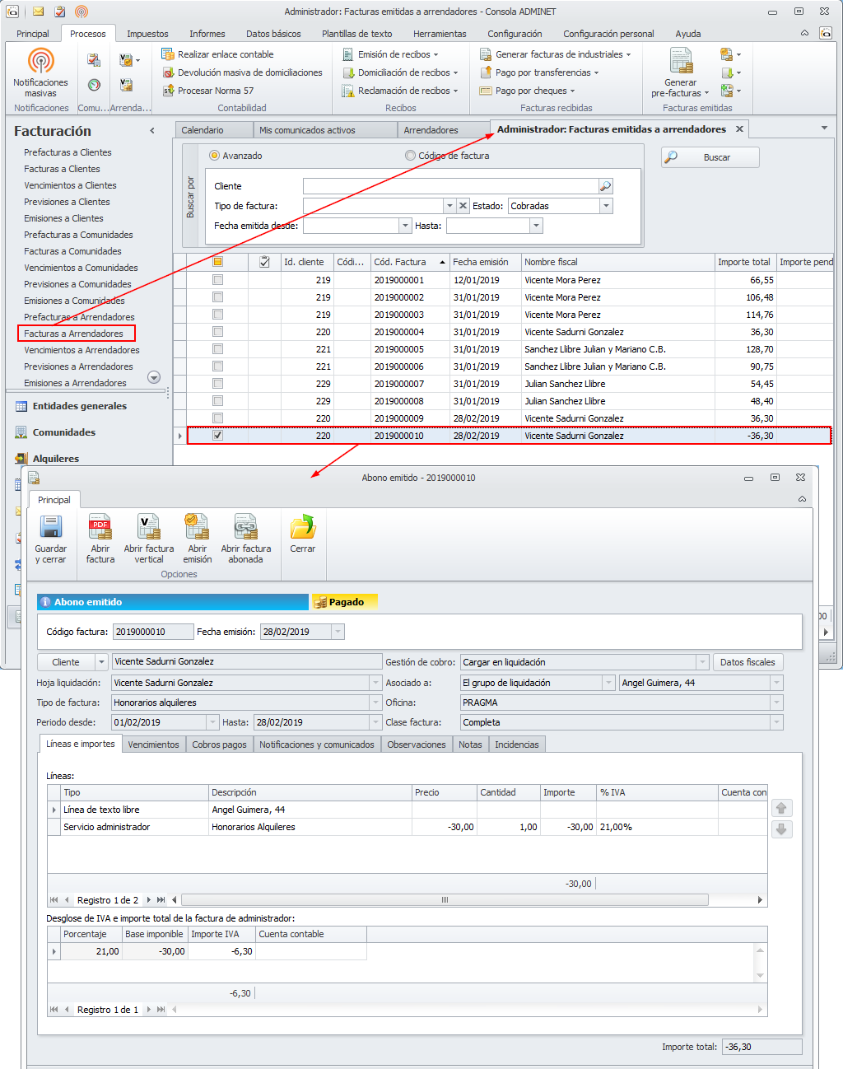Screen dimensions: 843x1069
Task: Switch to Calendario tab
Action: pyautogui.click(x=214, y=130)
